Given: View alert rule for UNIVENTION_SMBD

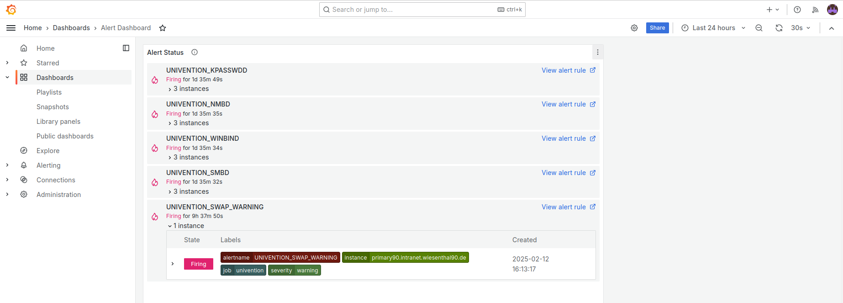Looking at the screenshot, I should 569,173.
